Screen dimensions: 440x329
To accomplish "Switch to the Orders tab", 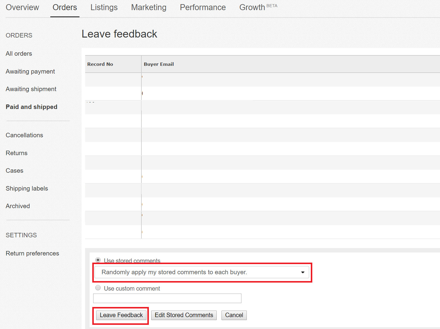I will point(65,7).
